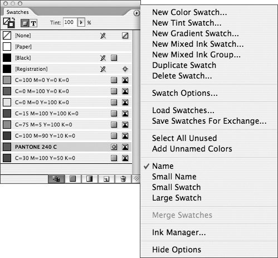This screenshot has height=258, width=278.
Task: Select the fill/stroke selector icon
Action: [9, 22]
